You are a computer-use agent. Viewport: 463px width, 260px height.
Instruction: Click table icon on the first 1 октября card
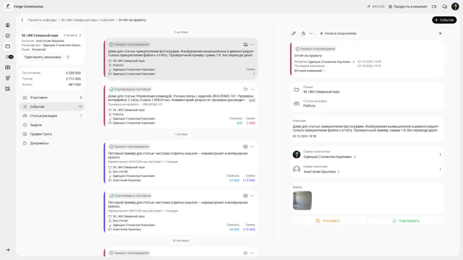click(245, 147)
